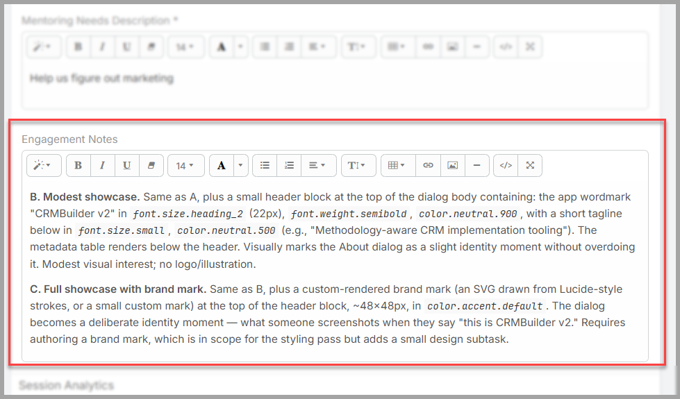Open the font size 14 dropdown in Engagement Notes
The width and height of the screenshot is (680, 399).
[185, 165]
